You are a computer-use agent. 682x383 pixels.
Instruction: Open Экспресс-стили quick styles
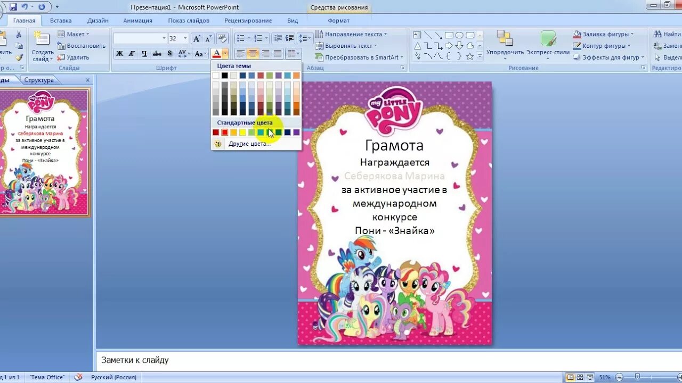click(x=548, y=45)
